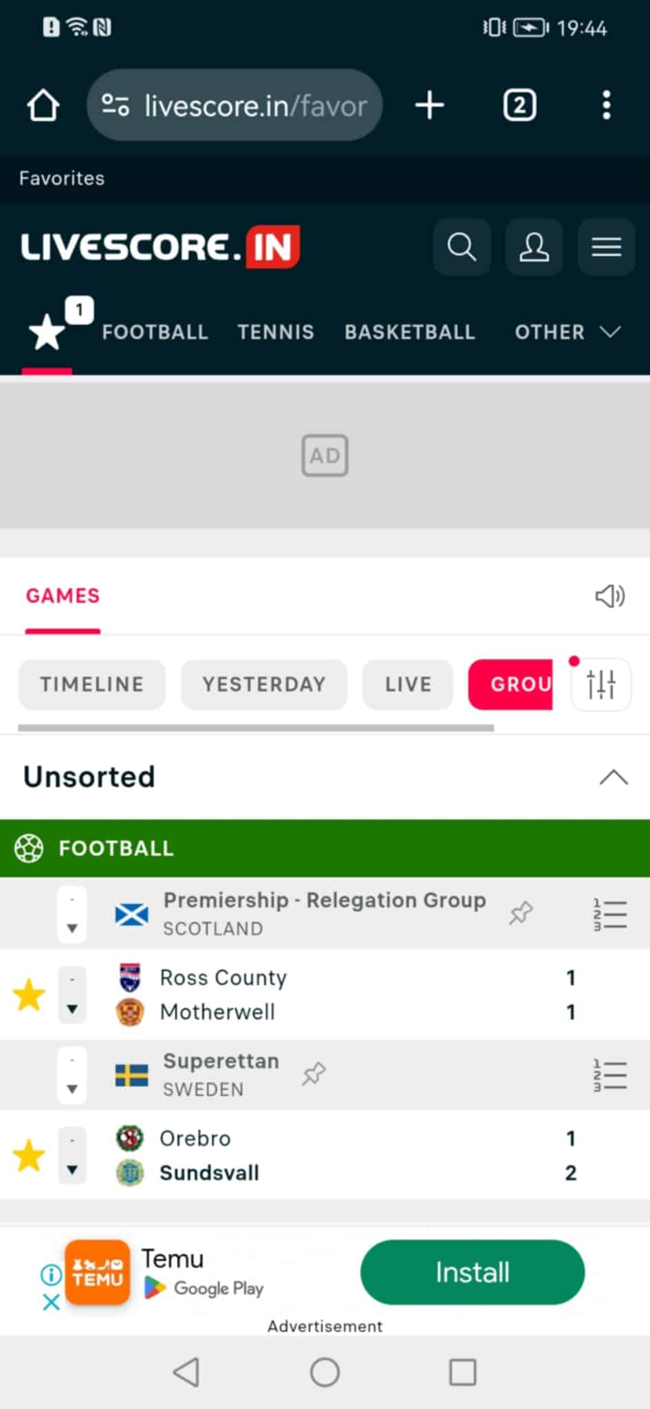Pin the Superettan league

[314, 1074]
